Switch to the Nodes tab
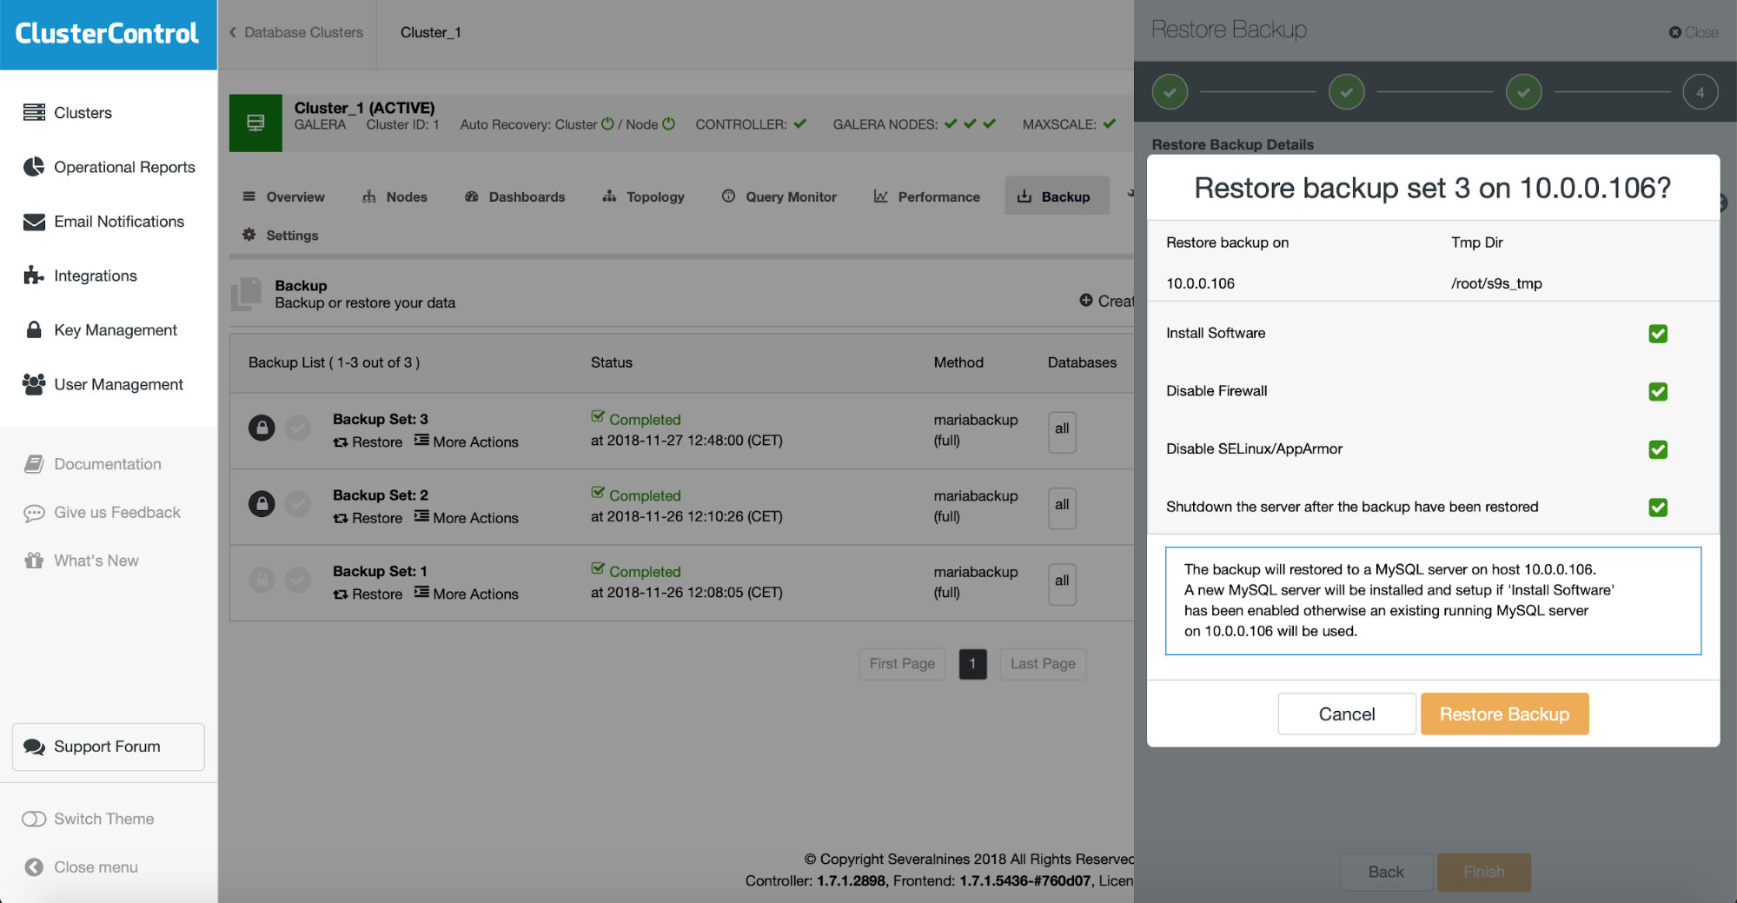The width and height of the screenshot is (1737, 903). click(394, 196)
